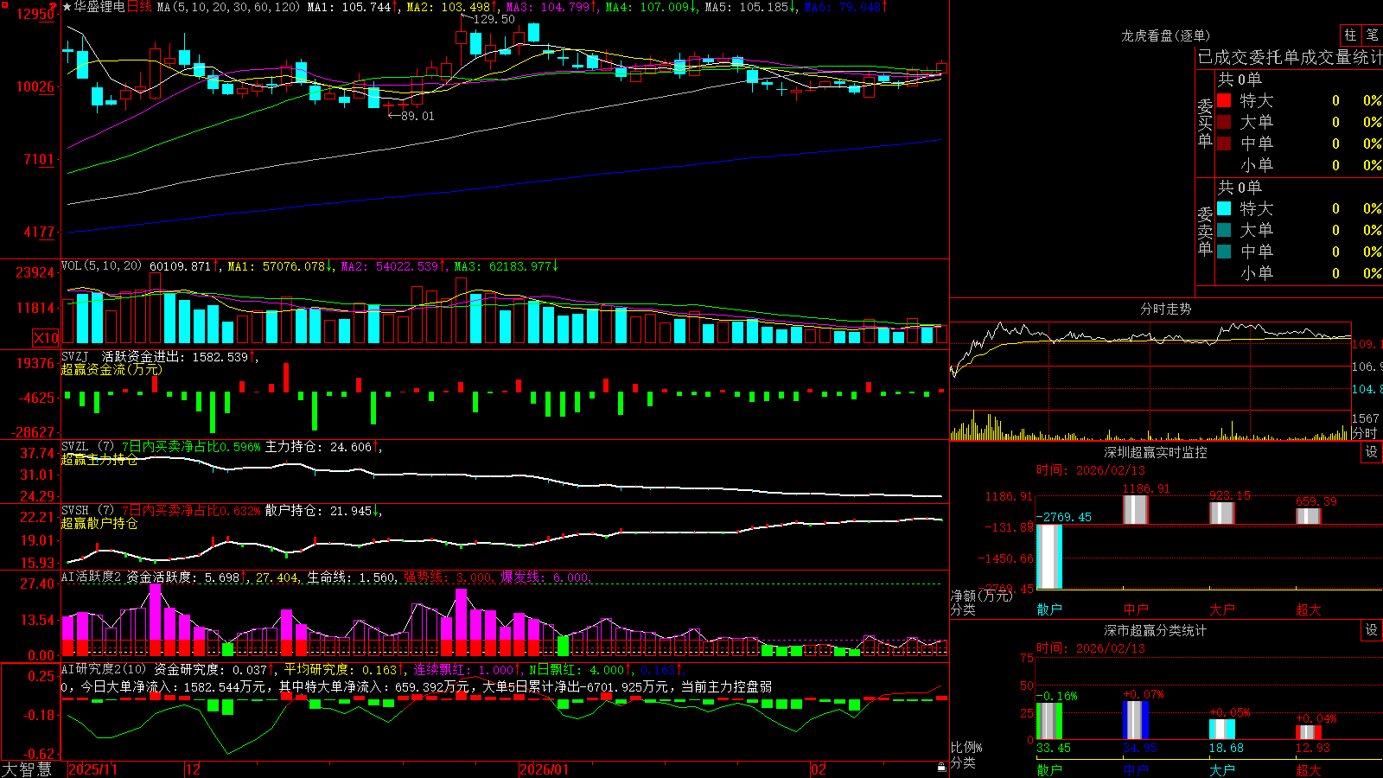The height and width of the screenshot is (778, 1383).
Task: Click the 大智慧 logo in bottom-left corner
Action: pyautogui.click(x=27, y=768)
